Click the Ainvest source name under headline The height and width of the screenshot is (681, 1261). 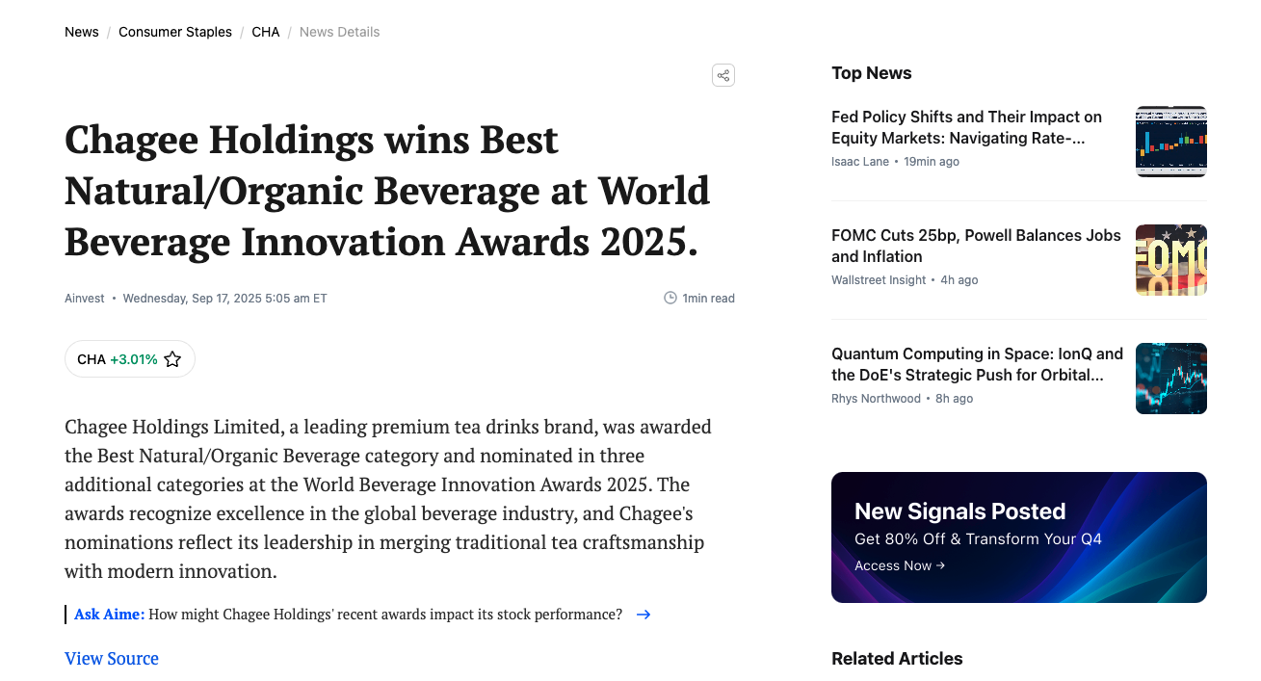point(85,299)
